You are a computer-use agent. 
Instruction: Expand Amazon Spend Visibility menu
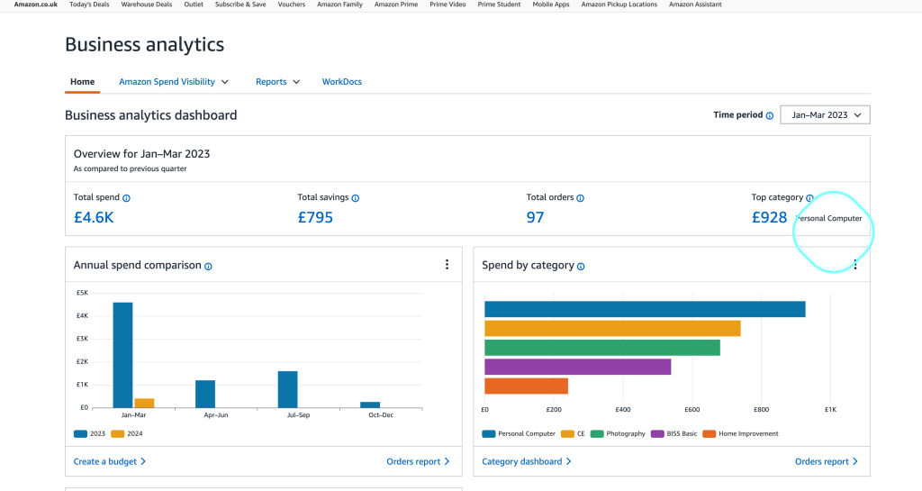click(174, 82)
